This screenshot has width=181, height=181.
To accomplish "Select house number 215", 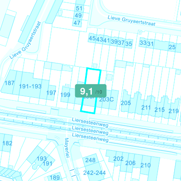I will (159, 110).
